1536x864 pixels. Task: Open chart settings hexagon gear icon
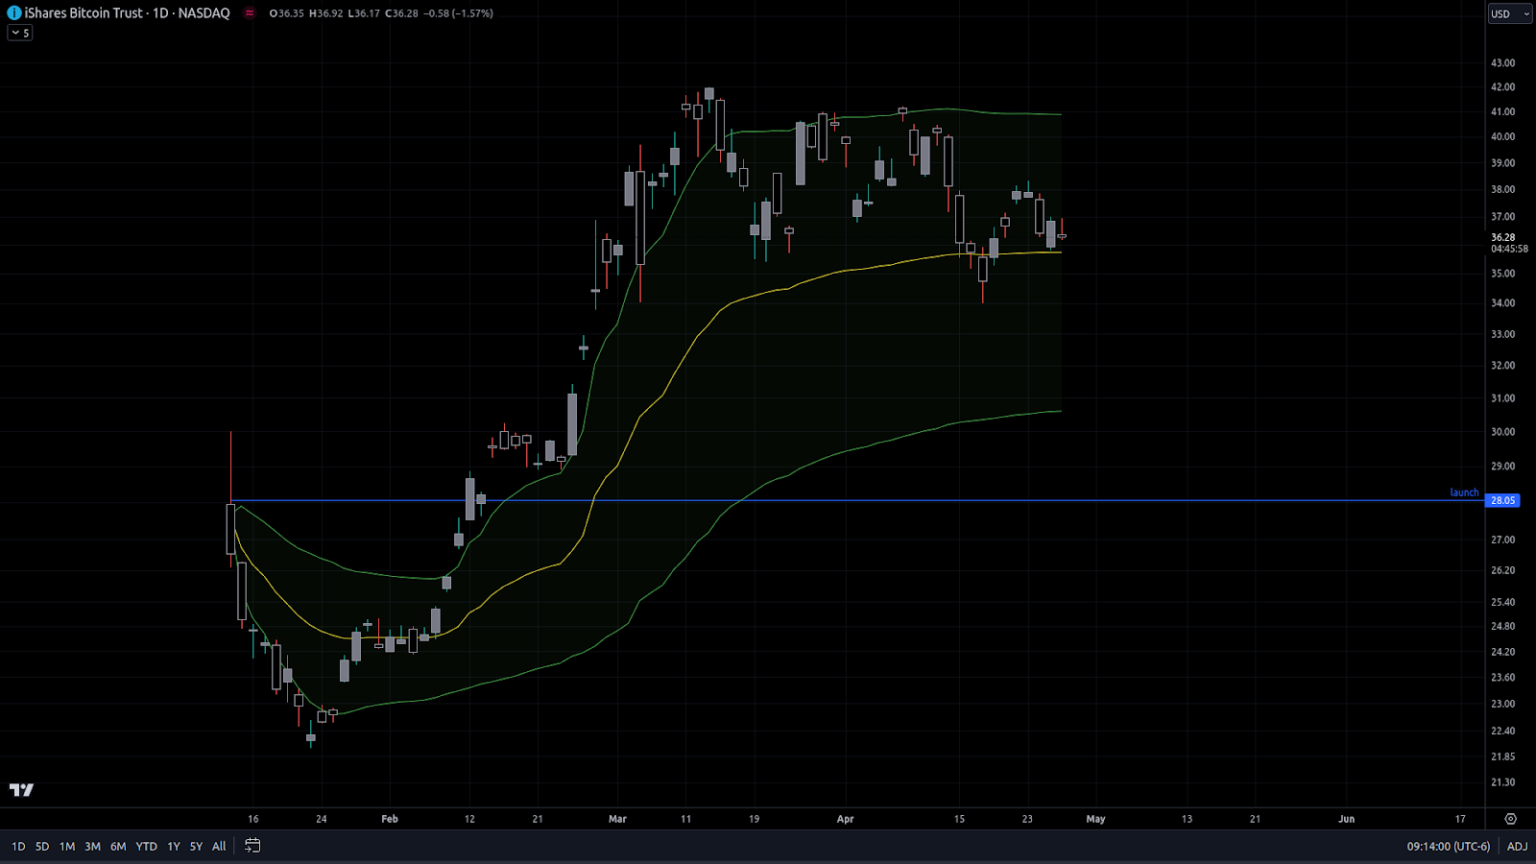(x=1510, y=819)
